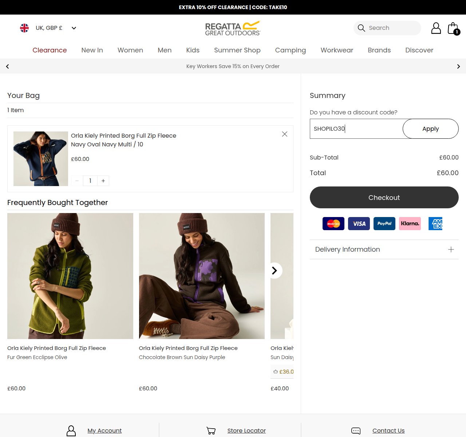Open the Navy Oval fleece product title link

pyautogui.click(x=123, y=140)
